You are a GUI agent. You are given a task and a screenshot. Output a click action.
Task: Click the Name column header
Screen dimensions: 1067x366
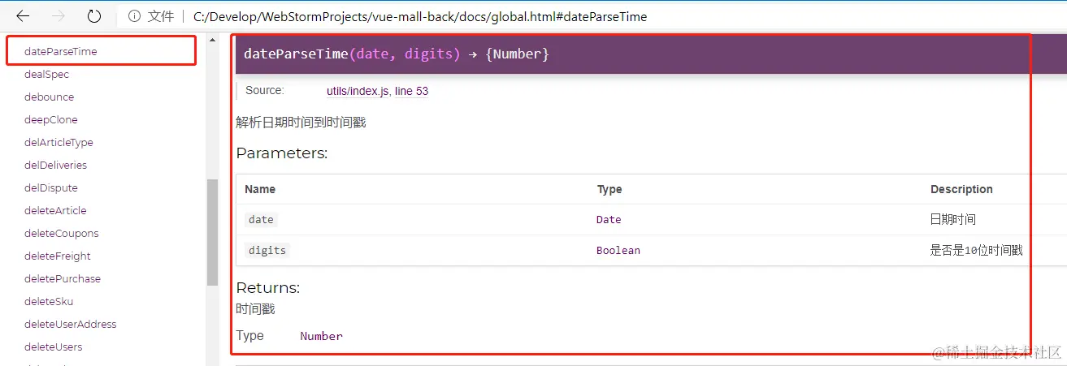(260, 189)
